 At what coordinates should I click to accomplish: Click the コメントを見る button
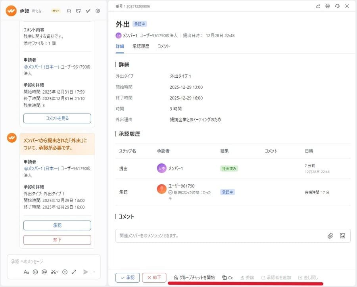pyautogui.click(x=57, y=119)
